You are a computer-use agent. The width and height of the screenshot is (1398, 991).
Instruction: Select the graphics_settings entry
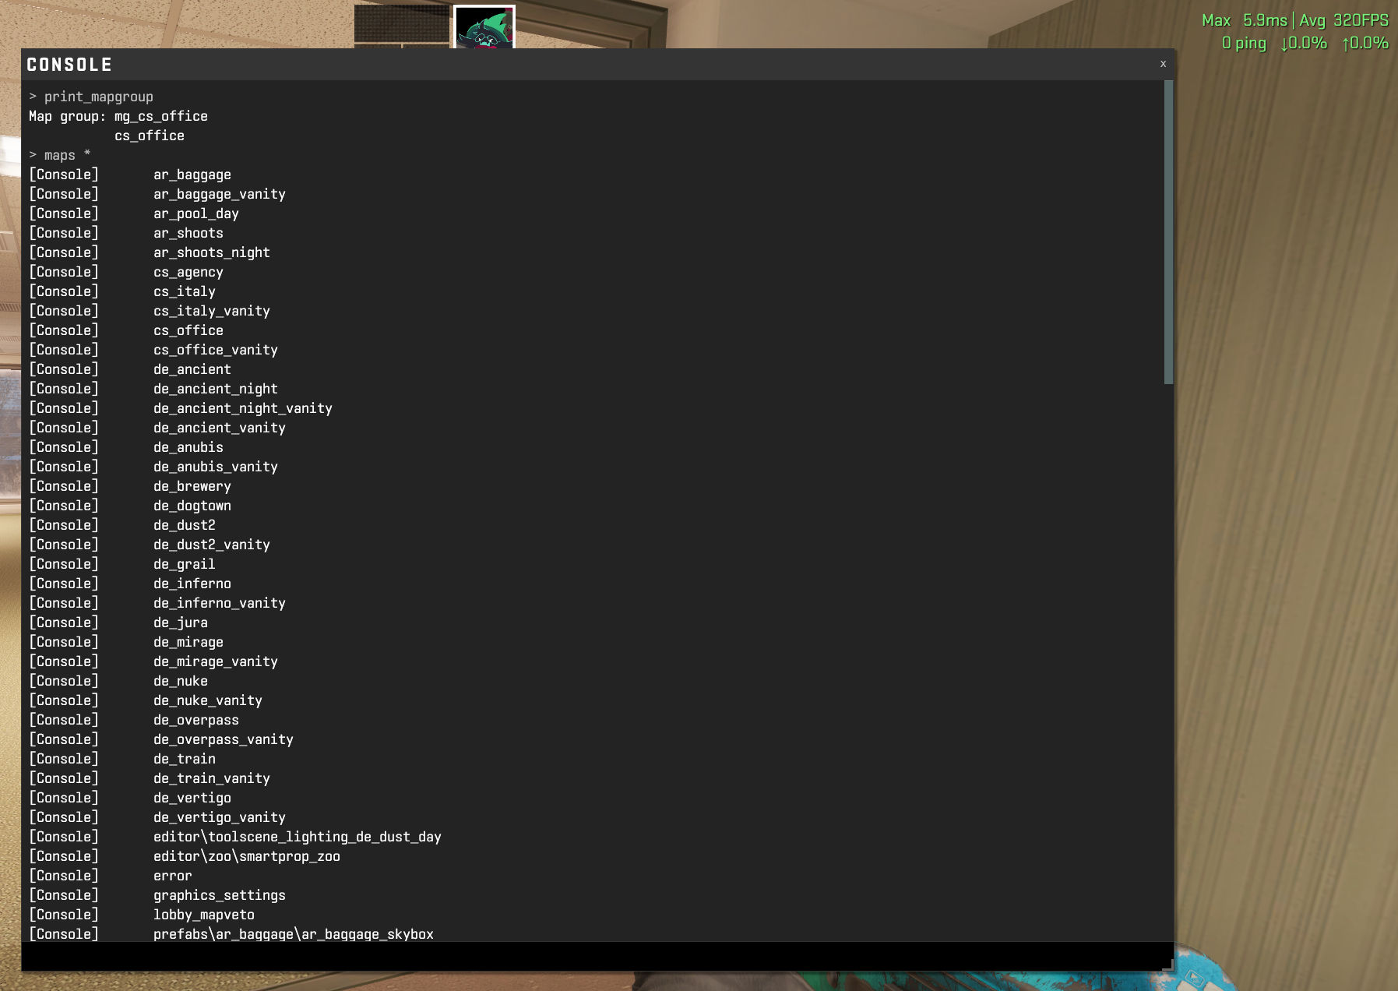coord(220,895)
